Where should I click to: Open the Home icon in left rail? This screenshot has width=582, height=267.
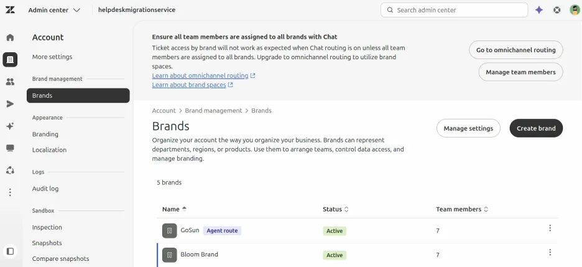click(x=10, y=37)
